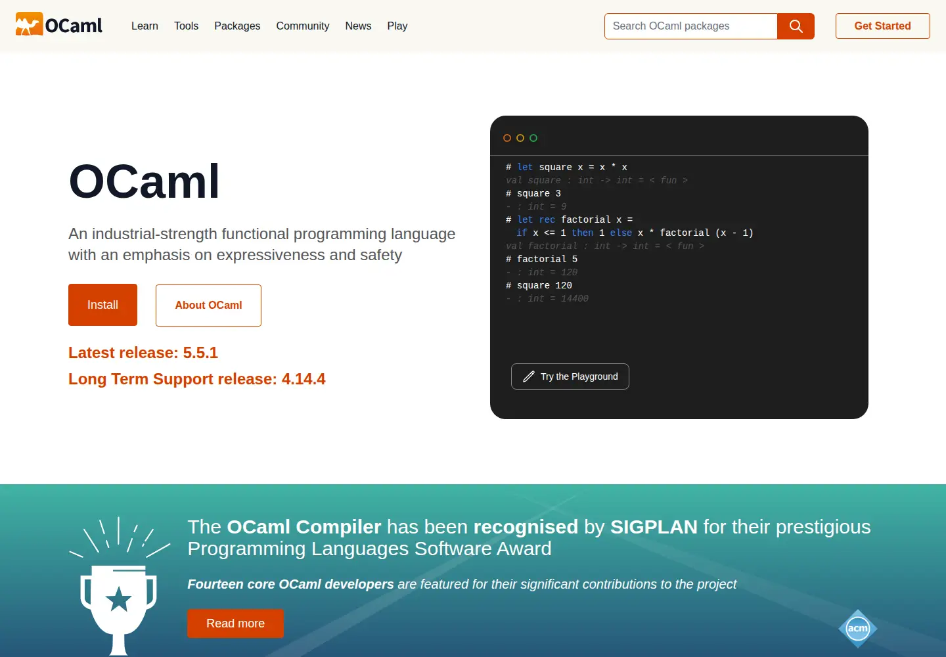Open the Tools navigation item

click(x=186, y=26)
